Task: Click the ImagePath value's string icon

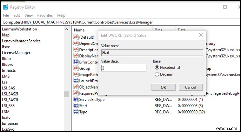Action: point(76,74)
